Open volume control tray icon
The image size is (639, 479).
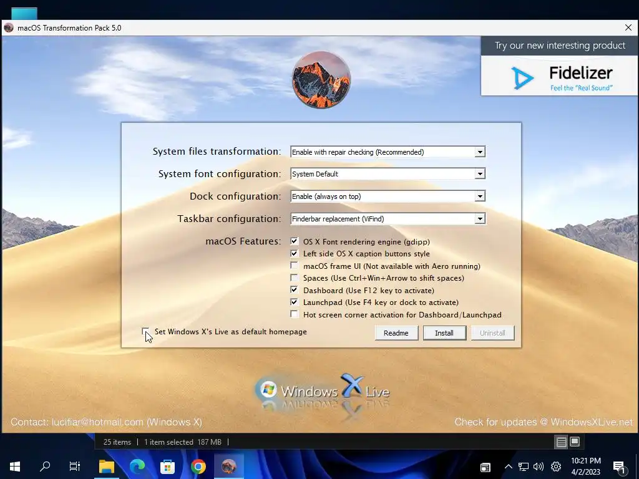coord(539,467)
